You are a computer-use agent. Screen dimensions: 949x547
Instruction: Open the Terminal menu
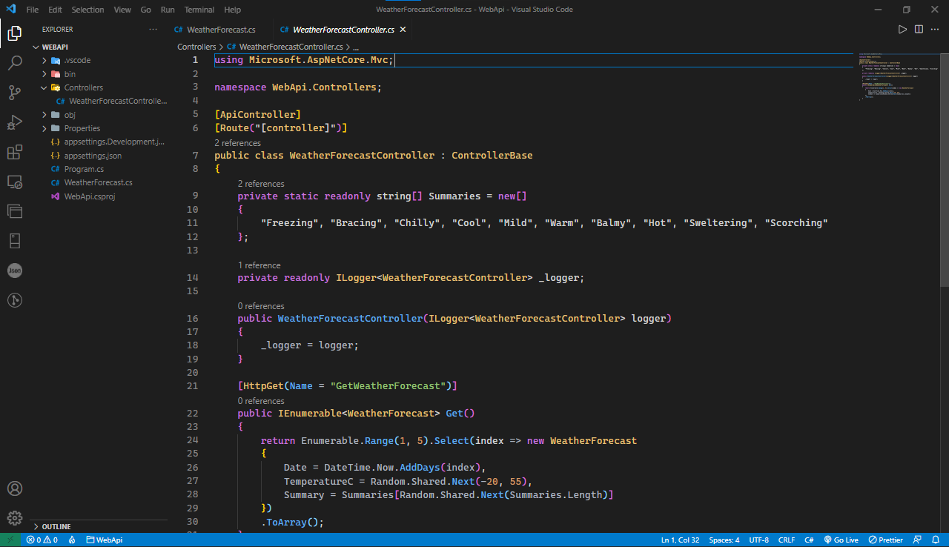(199, 10)
